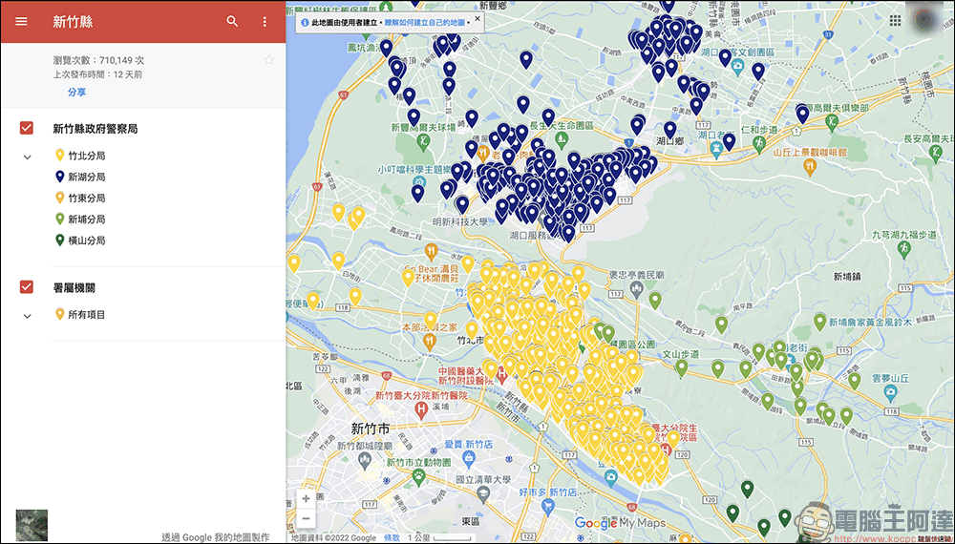Select 新湖分局 in the layer list
955x544 pixels.
[86, 177]
